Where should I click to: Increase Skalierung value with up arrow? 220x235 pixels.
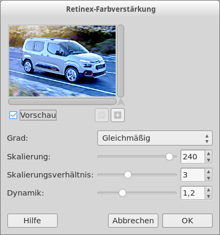tap(209, 153)
